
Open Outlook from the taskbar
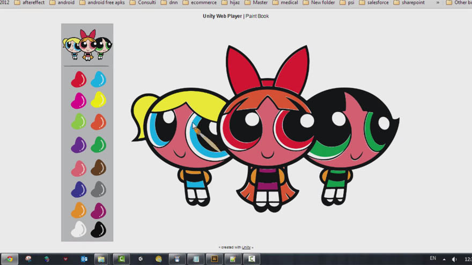point(84,259)
